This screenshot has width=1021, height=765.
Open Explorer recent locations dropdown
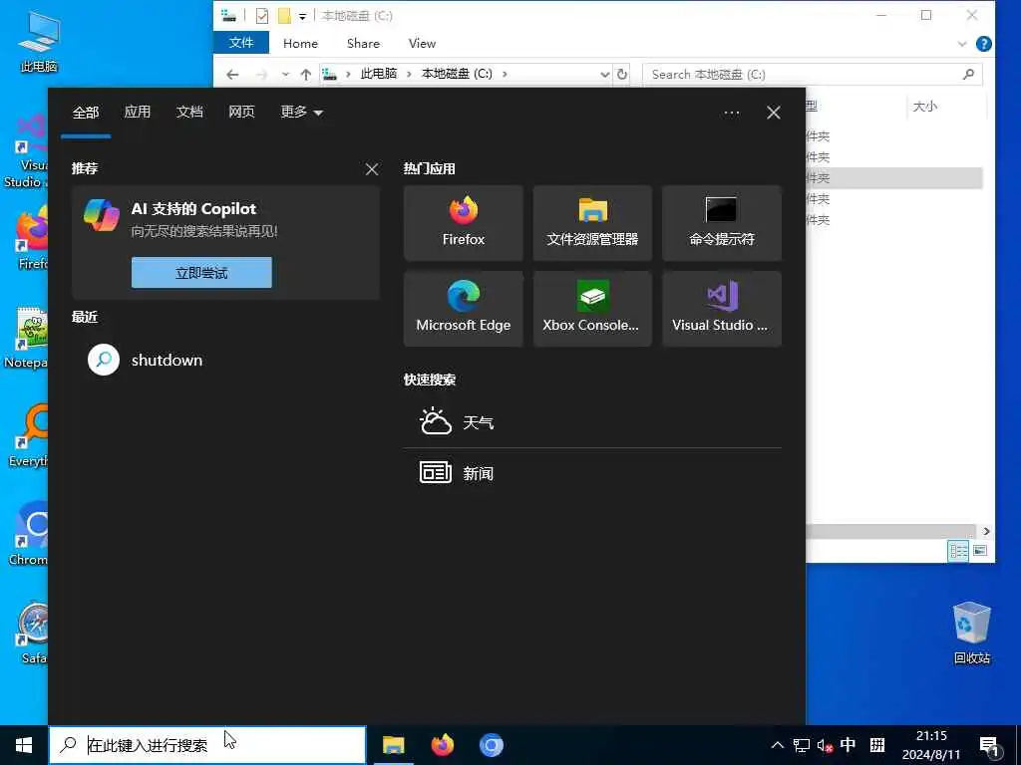[285, 74]
